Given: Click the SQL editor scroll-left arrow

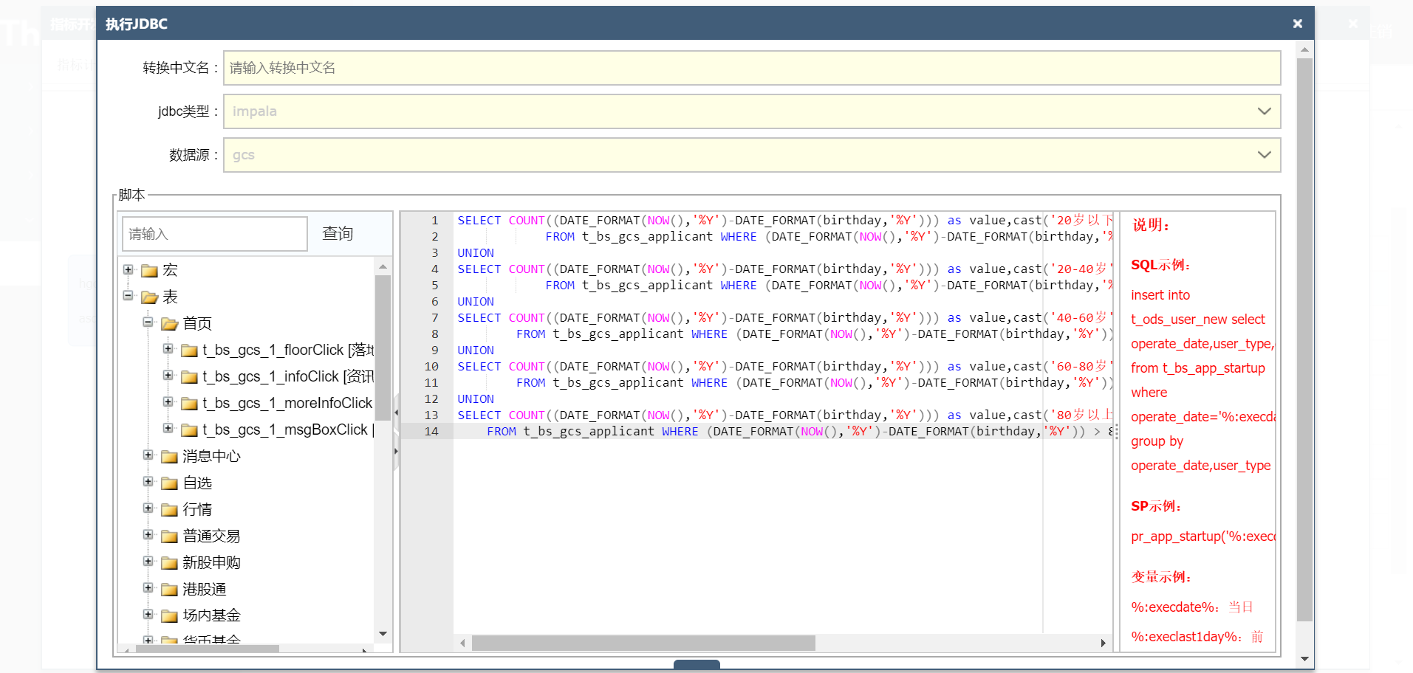Looking at the screenshot, I should 462,643.
